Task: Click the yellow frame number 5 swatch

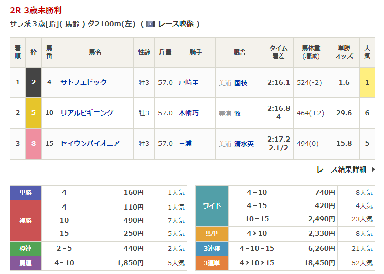Action: (34, 113)
